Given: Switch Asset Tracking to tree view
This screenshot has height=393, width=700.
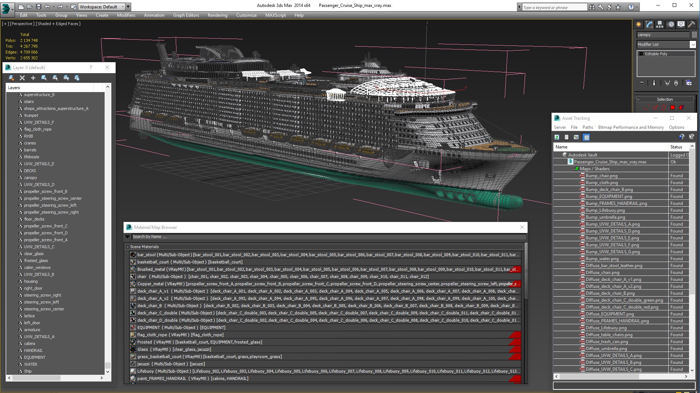Looking at the screenshot, I should pyautogui.click(x=576, y=137).
